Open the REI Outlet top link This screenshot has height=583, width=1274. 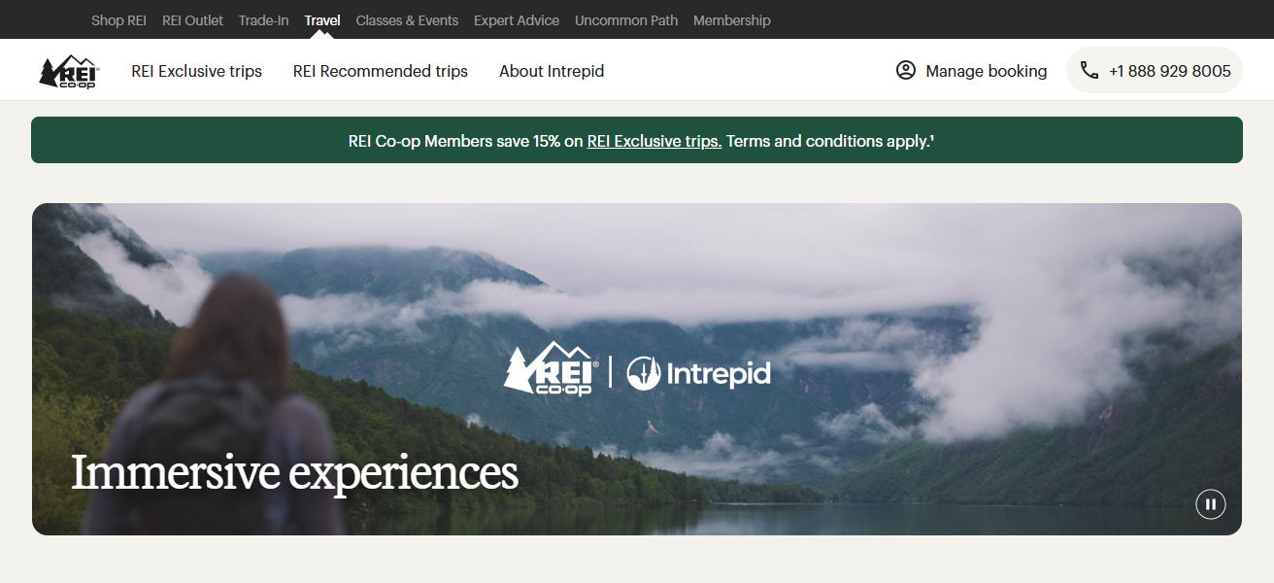tap(192, 20)
